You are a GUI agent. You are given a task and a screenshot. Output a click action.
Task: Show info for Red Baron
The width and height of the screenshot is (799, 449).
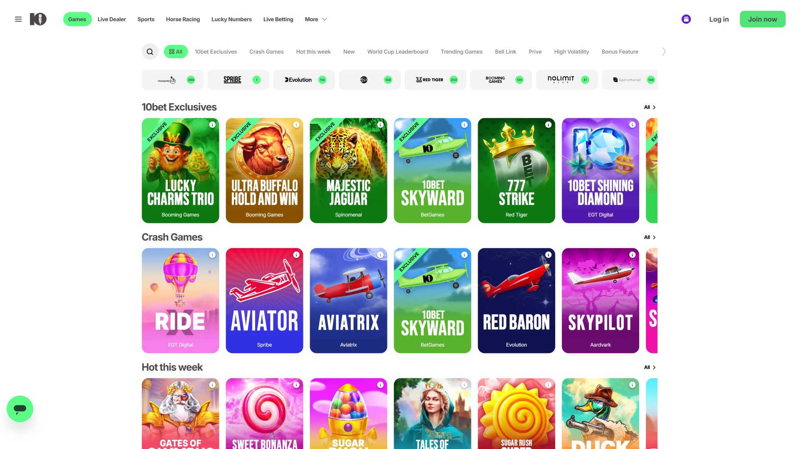548,255
